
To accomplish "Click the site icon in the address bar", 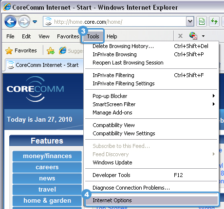I will click(x=48, y=21).
